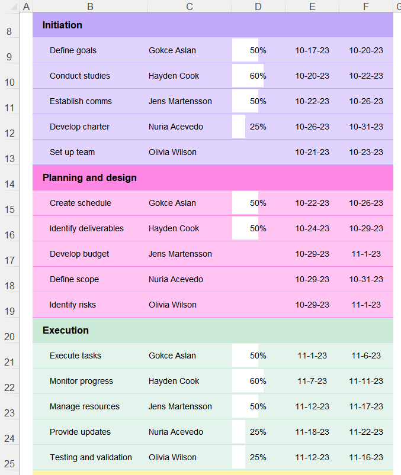Image resolution: width=401 pixels, height=475 pixels.
Task: Select end date 11-1-23 for Develop budget
Action: (366, 254)
